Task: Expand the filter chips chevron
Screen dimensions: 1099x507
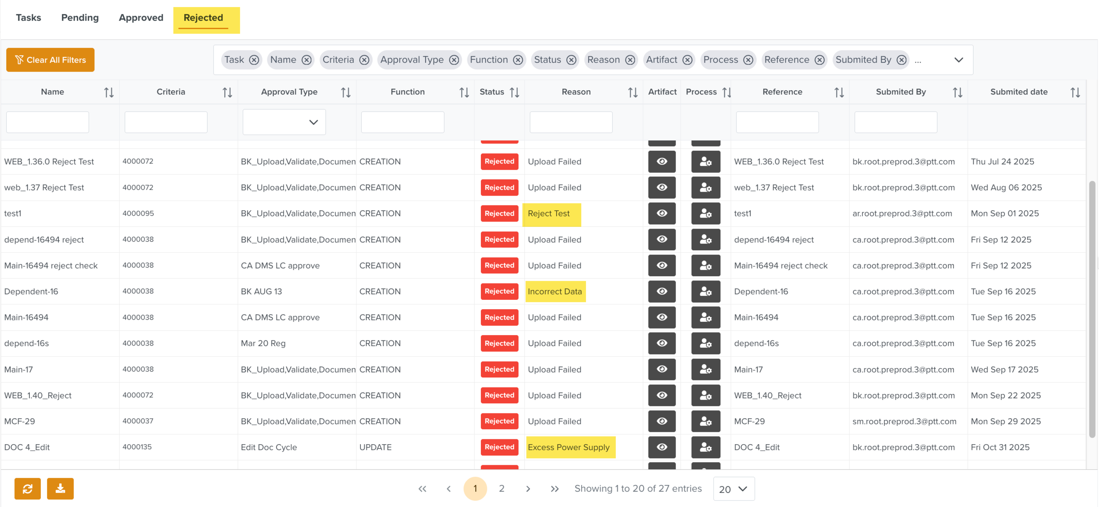Action: click(x=958, y=60)
